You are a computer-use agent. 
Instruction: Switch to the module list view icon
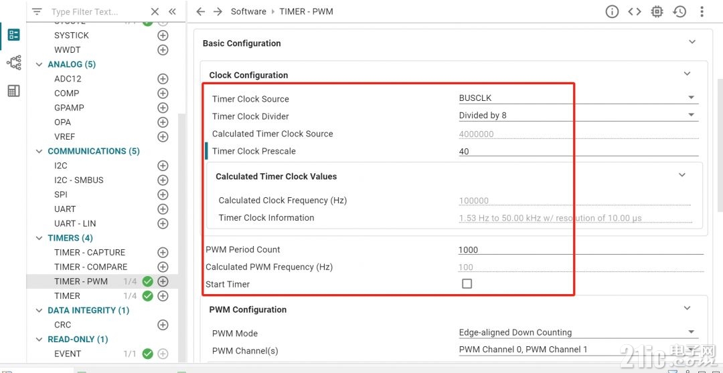tap(14, 35)
